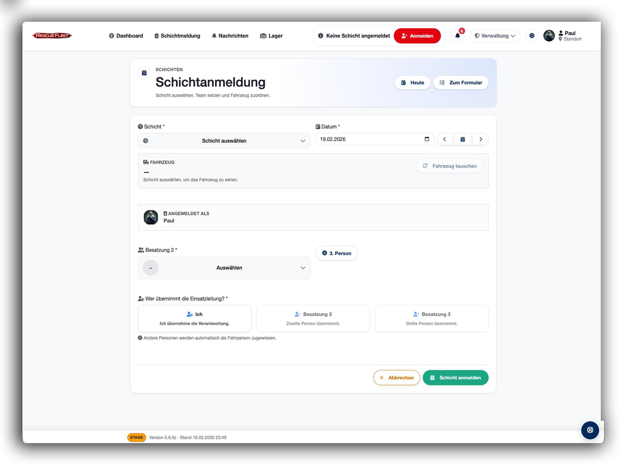Choose 'Besatzung 2' for Einsatzleitung
The height and width of the screenshot is (468, 628).
pyautogui.click(x=313, y=318)
